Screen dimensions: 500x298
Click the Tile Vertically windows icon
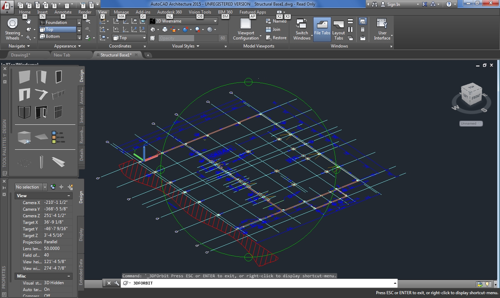coord(350,30)
